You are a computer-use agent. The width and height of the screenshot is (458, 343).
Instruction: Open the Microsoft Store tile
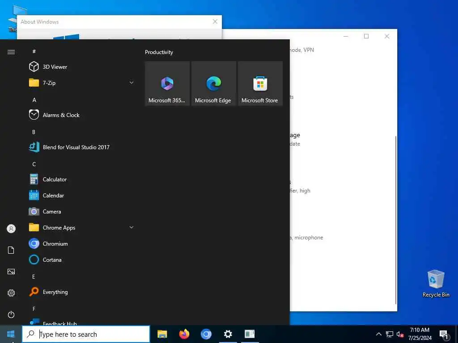(260, 84)
